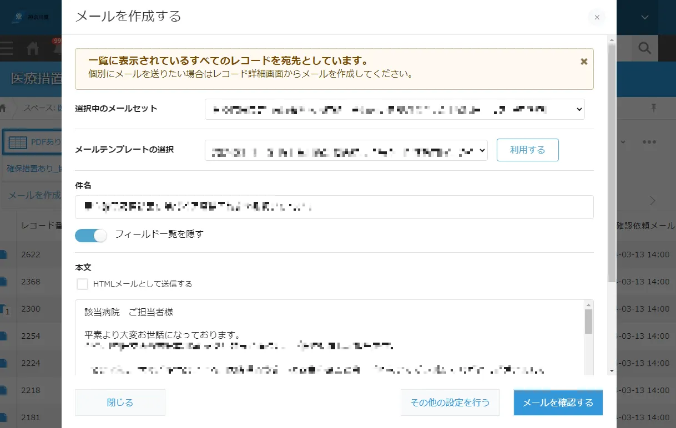Enable HTMLメールとして送信する checkbox

pos(83,284)
